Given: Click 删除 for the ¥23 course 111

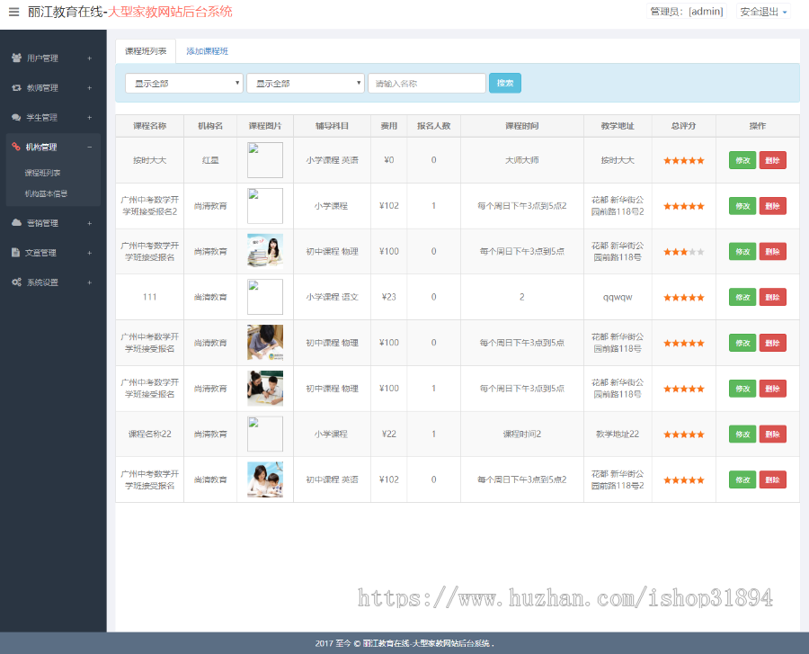Looking at the screenshot, I should (772, 297).
